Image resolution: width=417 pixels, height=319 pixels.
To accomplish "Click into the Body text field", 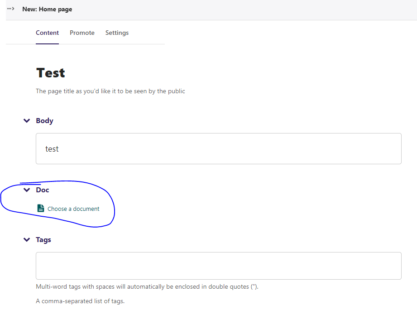I will (x=219, y=148).
